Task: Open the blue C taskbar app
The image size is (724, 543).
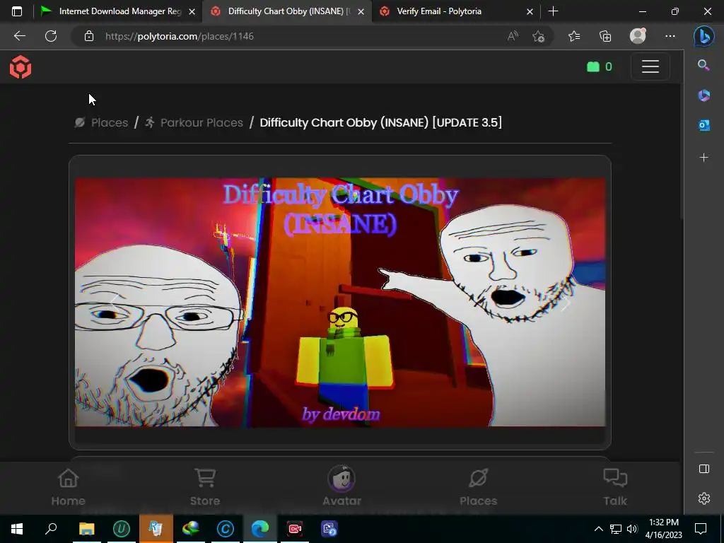Action: pos(226,529)
